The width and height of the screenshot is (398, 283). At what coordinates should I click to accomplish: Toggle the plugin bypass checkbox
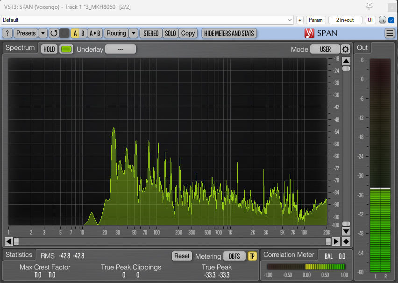click(x=391, y=20)
